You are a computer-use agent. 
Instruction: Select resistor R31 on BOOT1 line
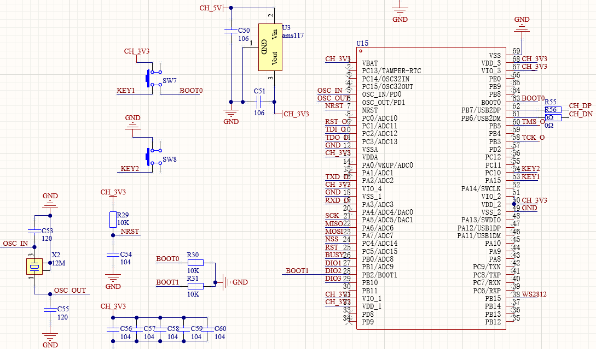[x=194, y=285]
